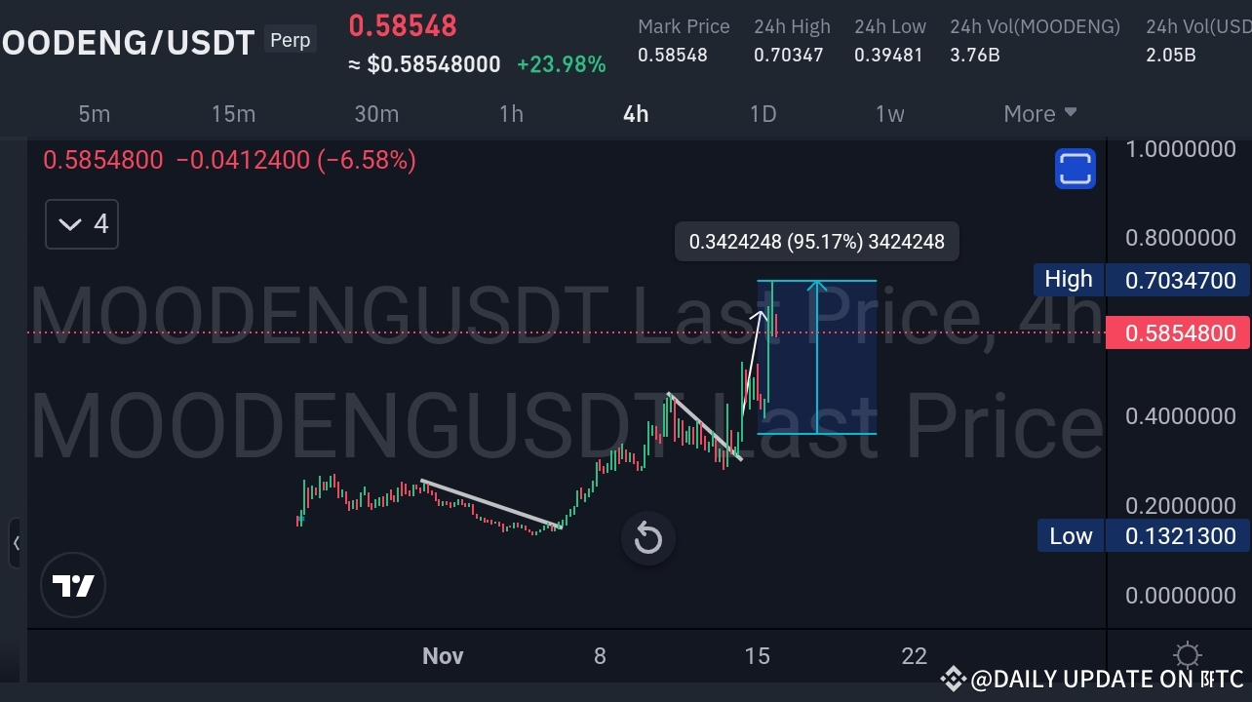Open the candle countdown '4' dropdown
Screen dimensions: 1252x702
[x=81, y=223]
